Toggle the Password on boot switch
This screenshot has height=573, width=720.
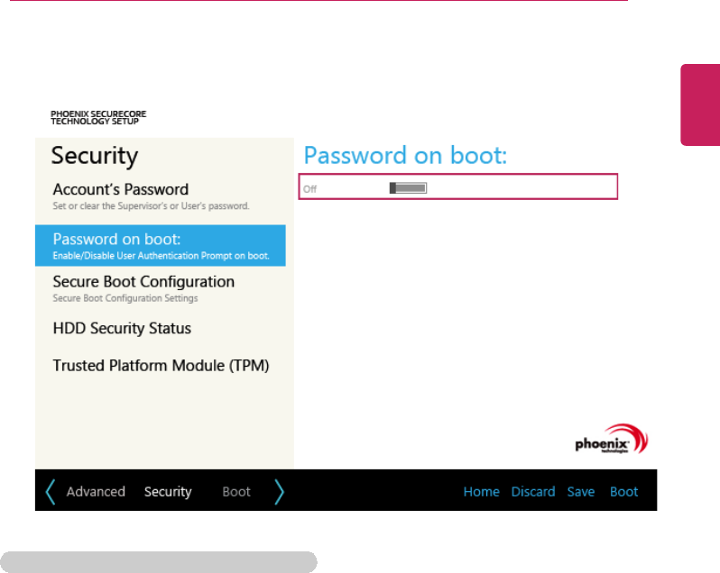pyautogui.click(x=408, y=188)
